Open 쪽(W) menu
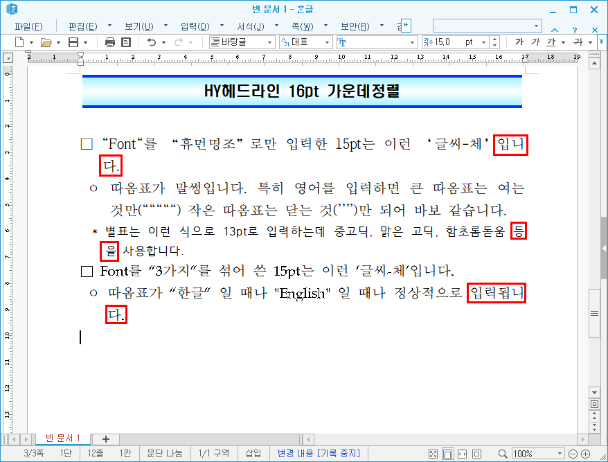Viewport: 608px width, 462px height. point(303,26)
